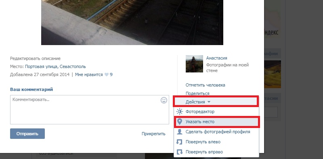Open the emoji smiley picker in comment box
Viewport: 323px width, 159px height.
pyautogui.click(x=164, y=100)
